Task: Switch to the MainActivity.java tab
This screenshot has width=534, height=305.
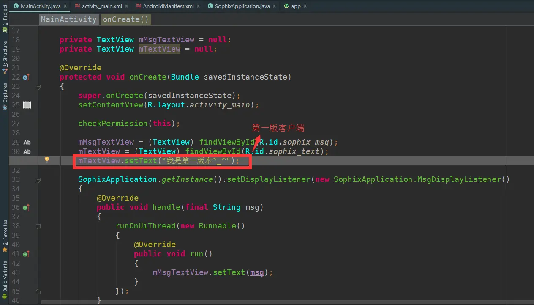Action: 40,6
